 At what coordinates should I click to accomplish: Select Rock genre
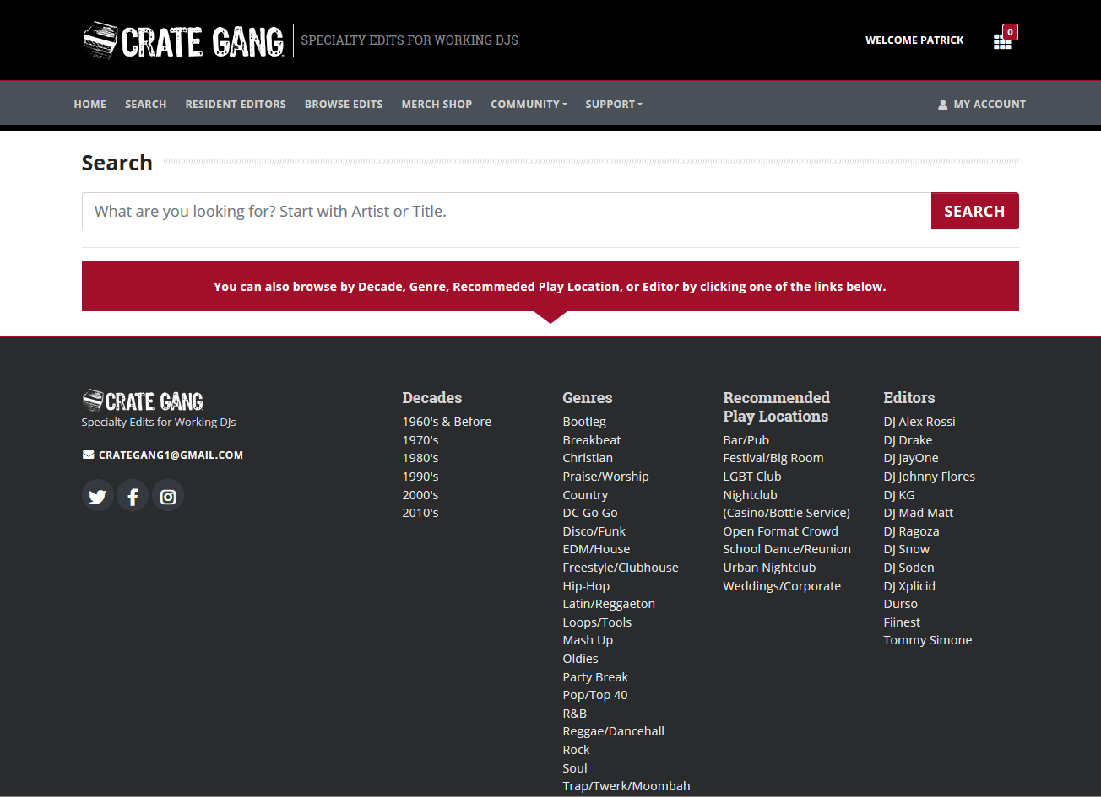click(577, 750)
